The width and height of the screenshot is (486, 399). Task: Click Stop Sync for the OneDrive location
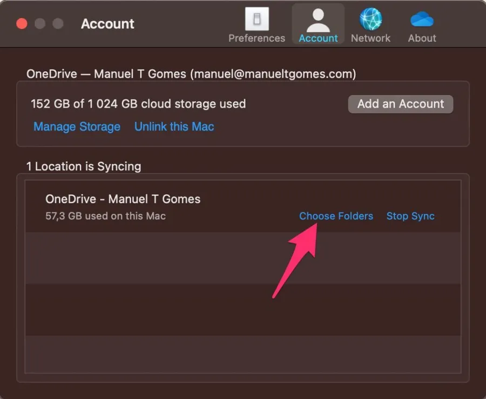410,216
